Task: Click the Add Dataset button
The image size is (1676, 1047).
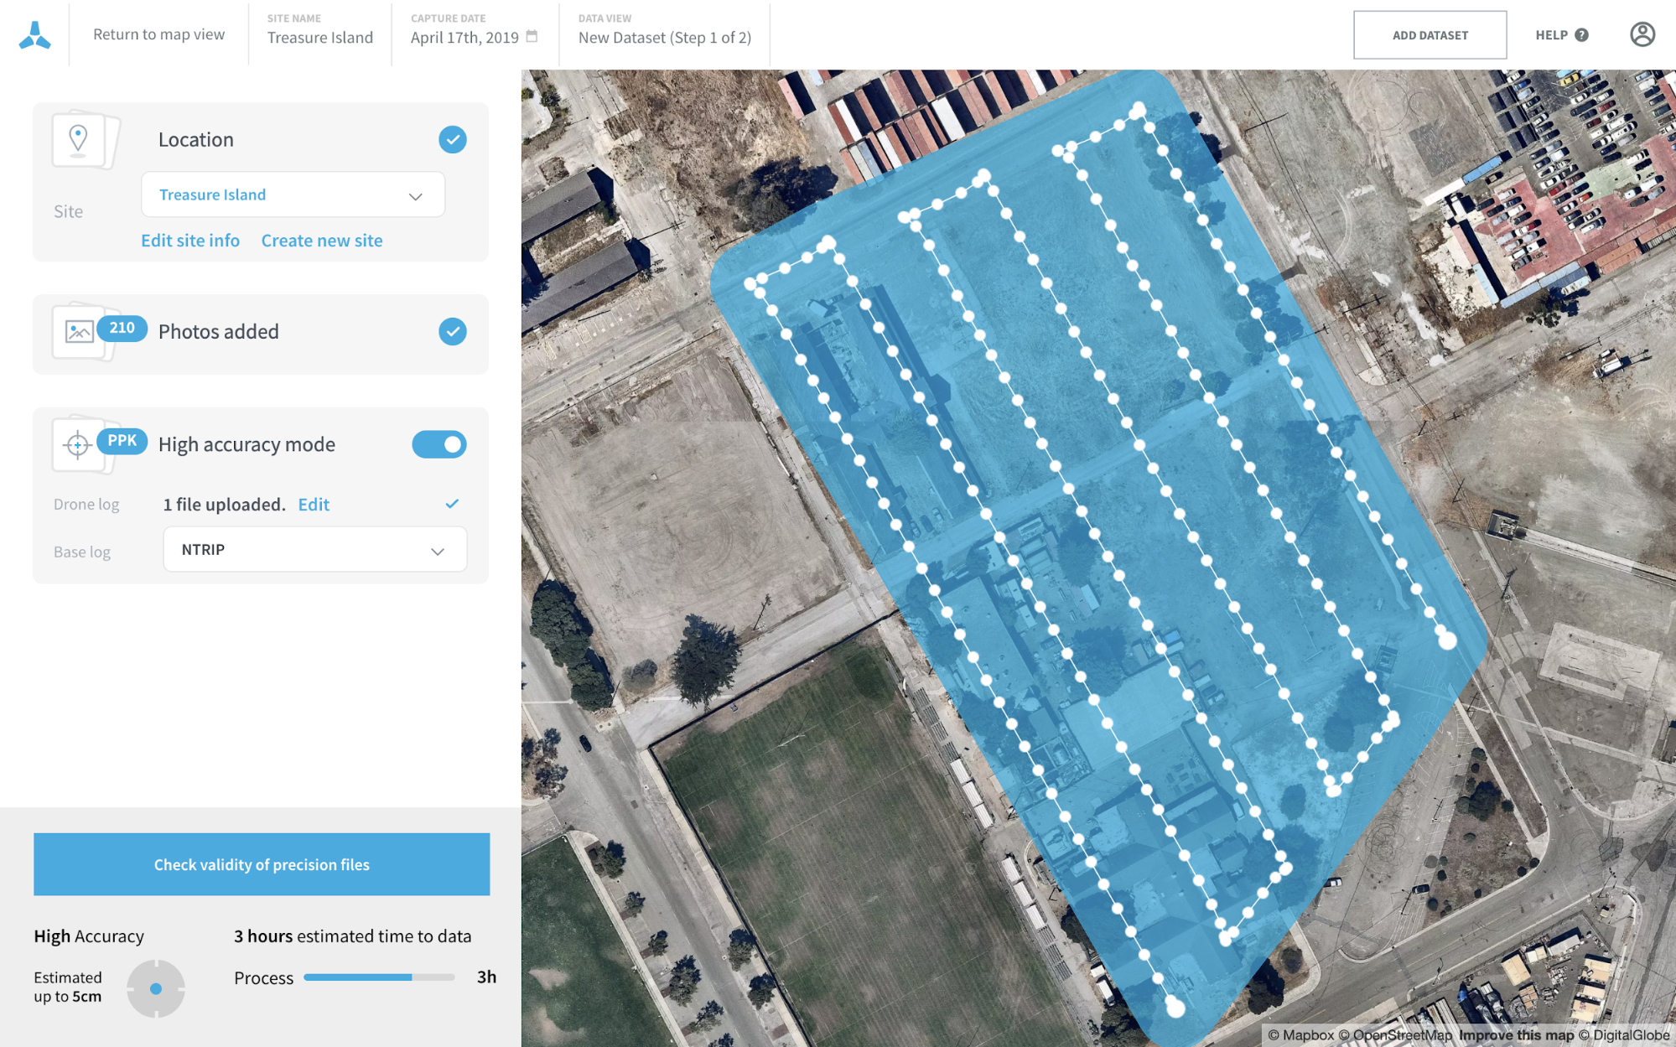Action: pos(1430,35)
